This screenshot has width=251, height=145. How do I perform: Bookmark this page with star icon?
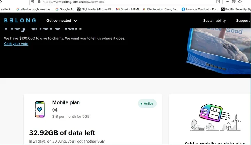pos(240,2)
